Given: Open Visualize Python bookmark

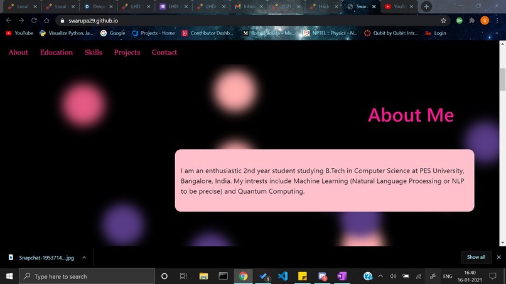Looking at the screenshot, I should pyautogui.click(x=66, y=33).
